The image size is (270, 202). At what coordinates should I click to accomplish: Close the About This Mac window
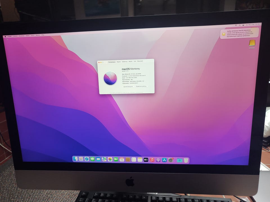[x=99, y=63]
